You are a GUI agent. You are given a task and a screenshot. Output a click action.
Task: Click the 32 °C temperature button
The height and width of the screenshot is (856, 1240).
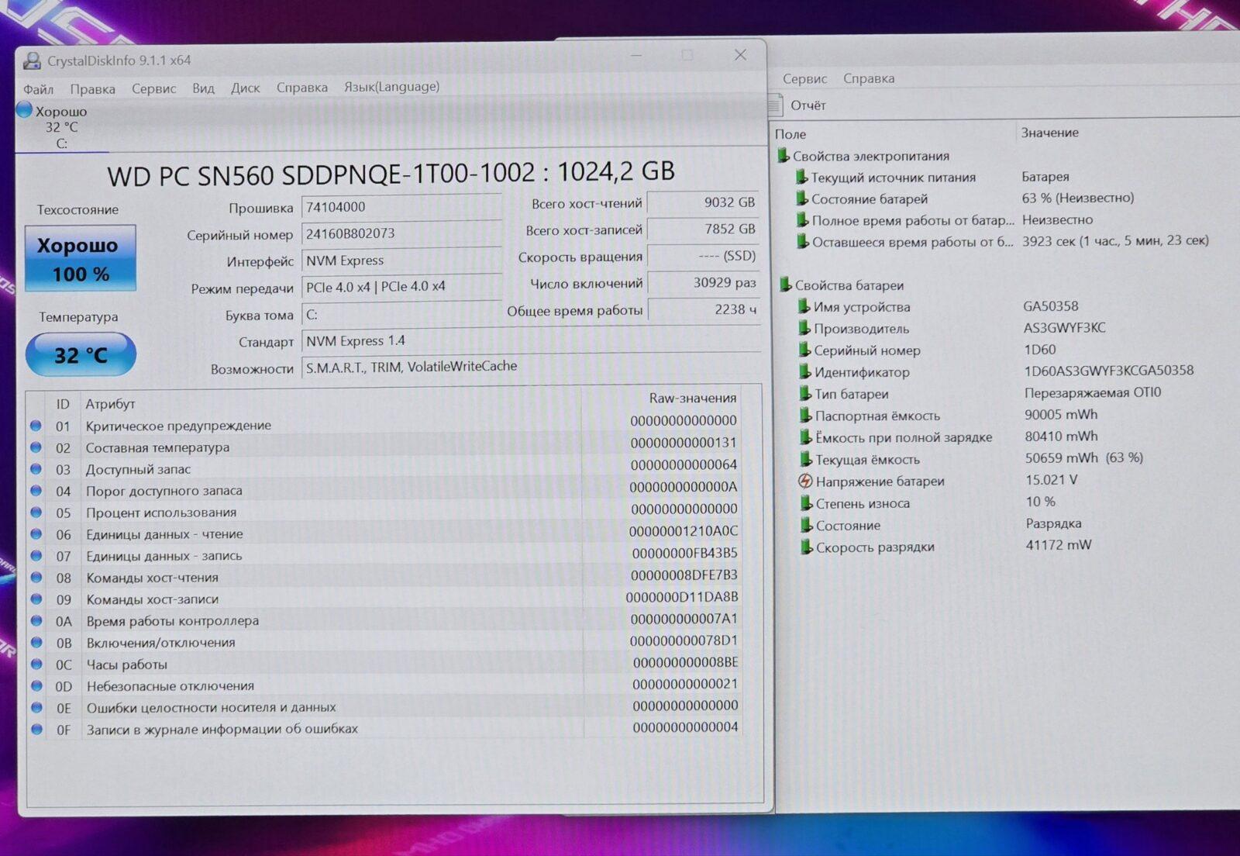81,354
